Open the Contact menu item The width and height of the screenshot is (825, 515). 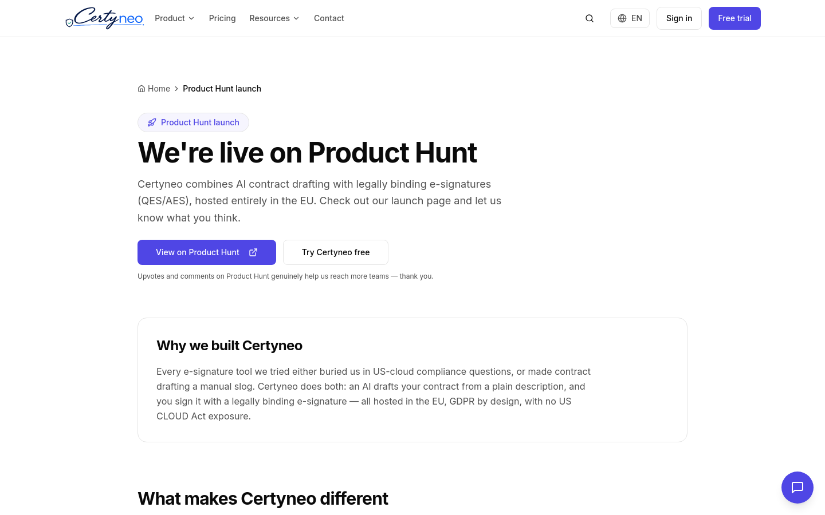click(329, 18)
